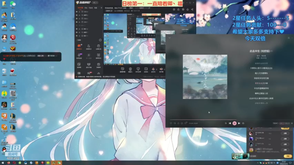The width and height of the screenshot is (294, 165).
Task: Add the multimedia source with play symbol
Action: click(x=146, y=70)
